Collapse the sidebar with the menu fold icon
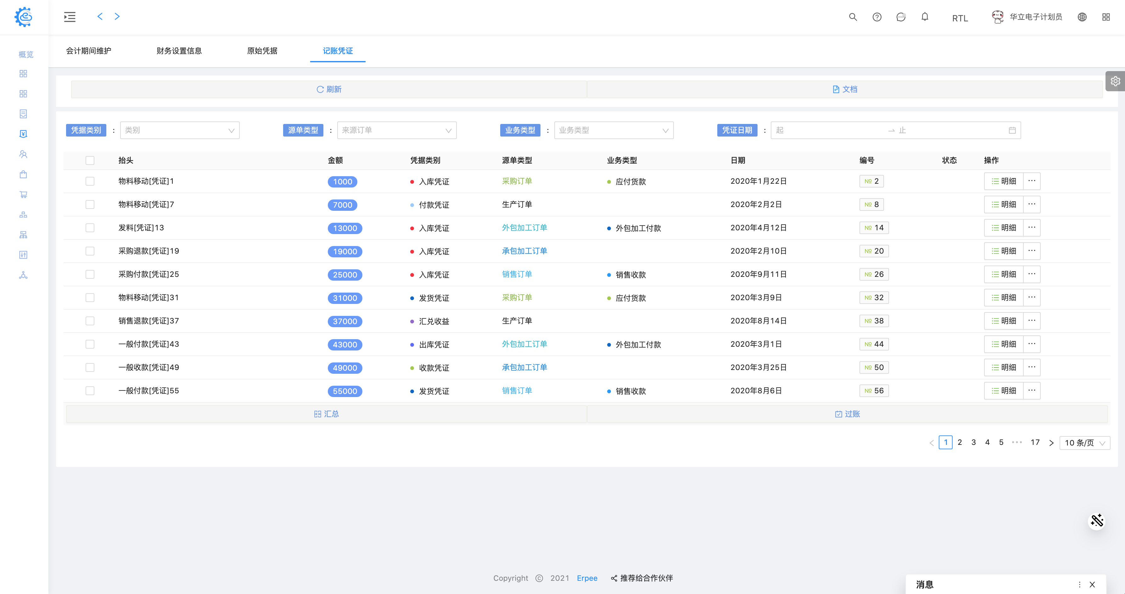This screenshot has height=594, width=1125. coord(70,17)
